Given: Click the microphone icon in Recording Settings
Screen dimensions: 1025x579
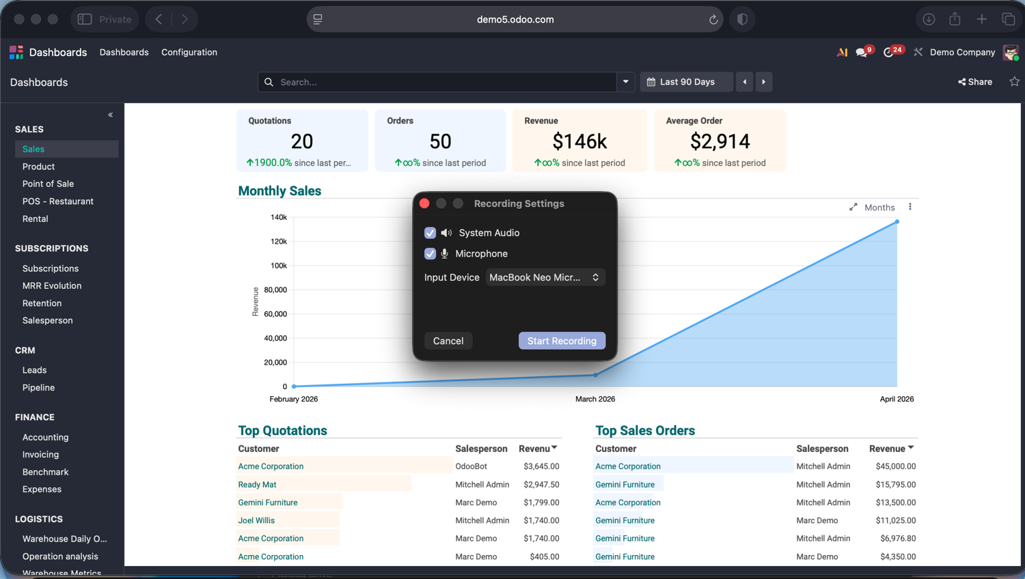Looking at the screenshot, I should tap(444, 253).
